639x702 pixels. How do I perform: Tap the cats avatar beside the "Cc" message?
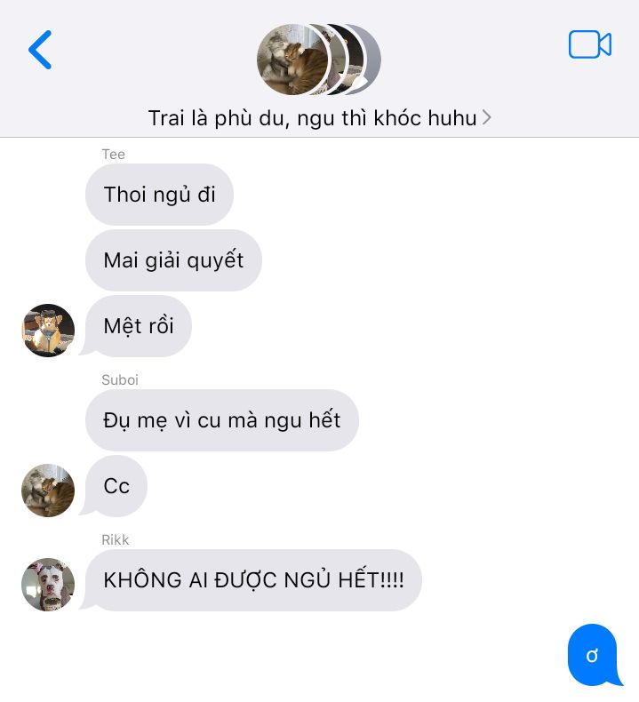(x=48, y=491)
